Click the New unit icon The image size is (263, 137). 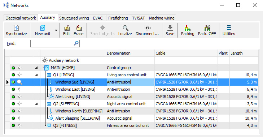(43, 28)
